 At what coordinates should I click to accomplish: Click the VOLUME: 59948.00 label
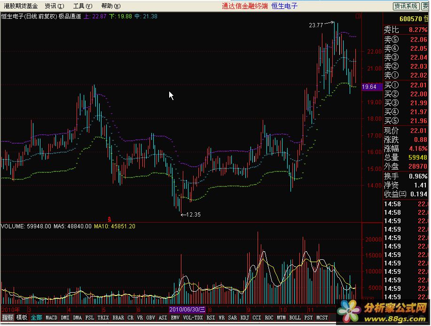click(x=26, y=226)
